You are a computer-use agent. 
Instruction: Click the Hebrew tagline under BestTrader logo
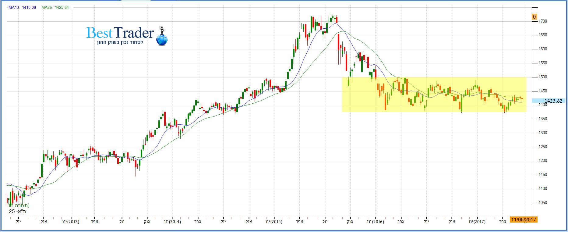(x=120, y=42)
